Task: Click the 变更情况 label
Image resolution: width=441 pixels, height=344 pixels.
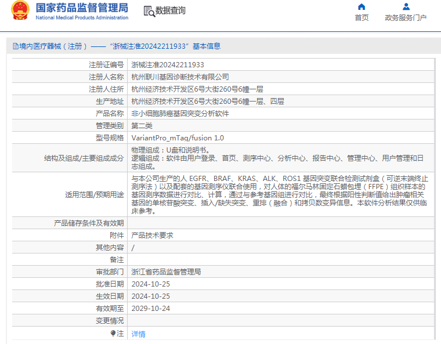Action: pos(110,321)
